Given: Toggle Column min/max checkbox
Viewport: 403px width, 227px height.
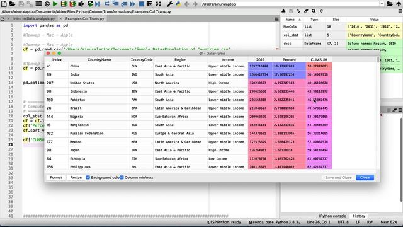Looking at the screenshot, I should pos(122,177).
